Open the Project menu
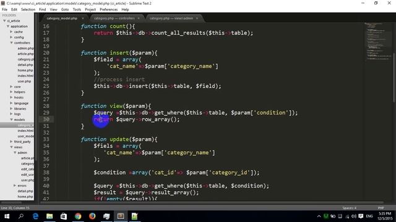This screenshot has height=222, width=396. pyautogui.click(x=90, y=10)
